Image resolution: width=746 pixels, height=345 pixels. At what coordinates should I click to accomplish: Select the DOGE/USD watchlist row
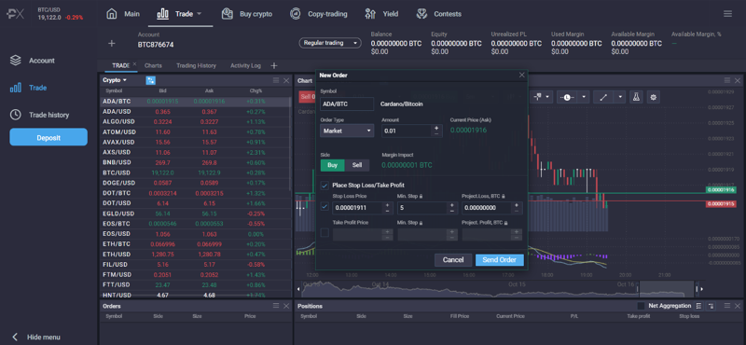(195, 183)
